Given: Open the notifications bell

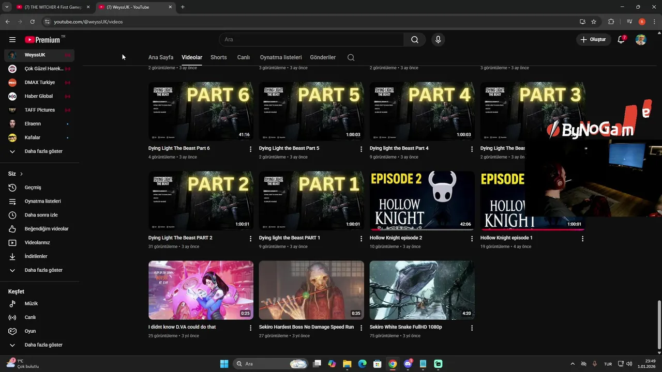Looking at the screenshot, I should (x=622, y=40).
